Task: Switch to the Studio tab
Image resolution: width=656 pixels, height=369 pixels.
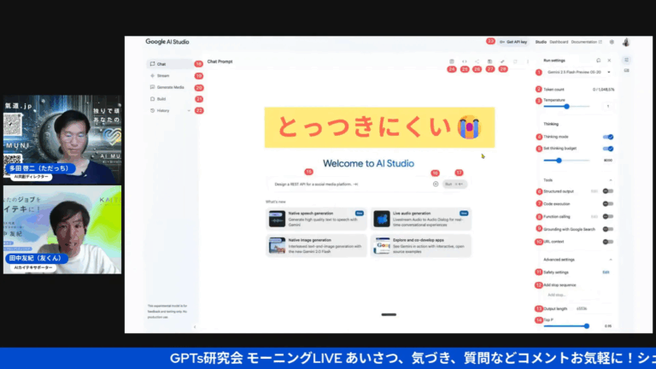Action: point(541,42)
